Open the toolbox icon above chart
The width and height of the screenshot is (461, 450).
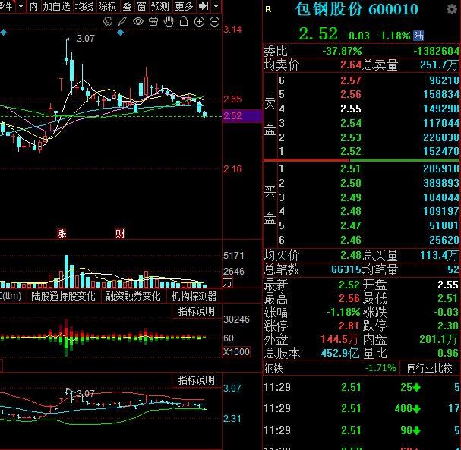[x=153, y=21]
